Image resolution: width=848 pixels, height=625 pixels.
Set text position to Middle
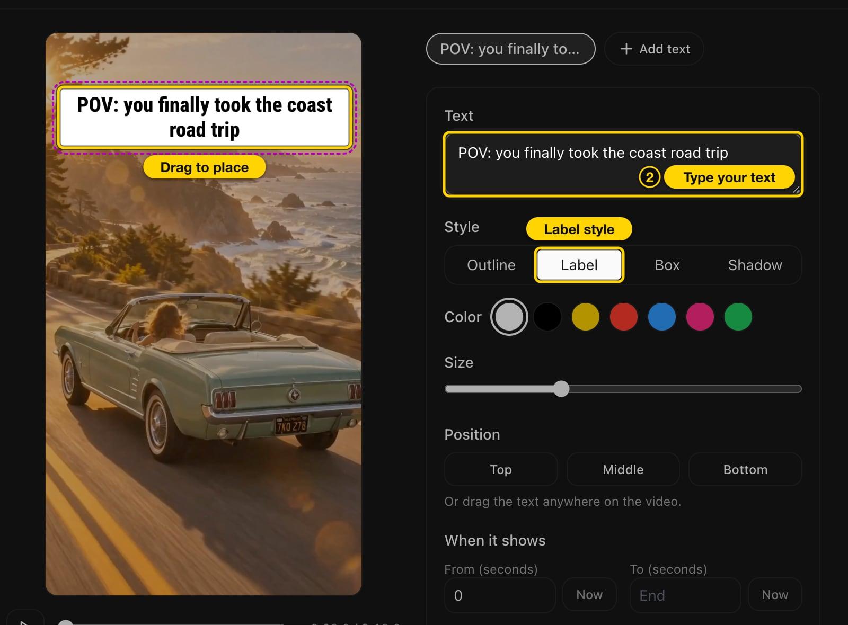623,469
